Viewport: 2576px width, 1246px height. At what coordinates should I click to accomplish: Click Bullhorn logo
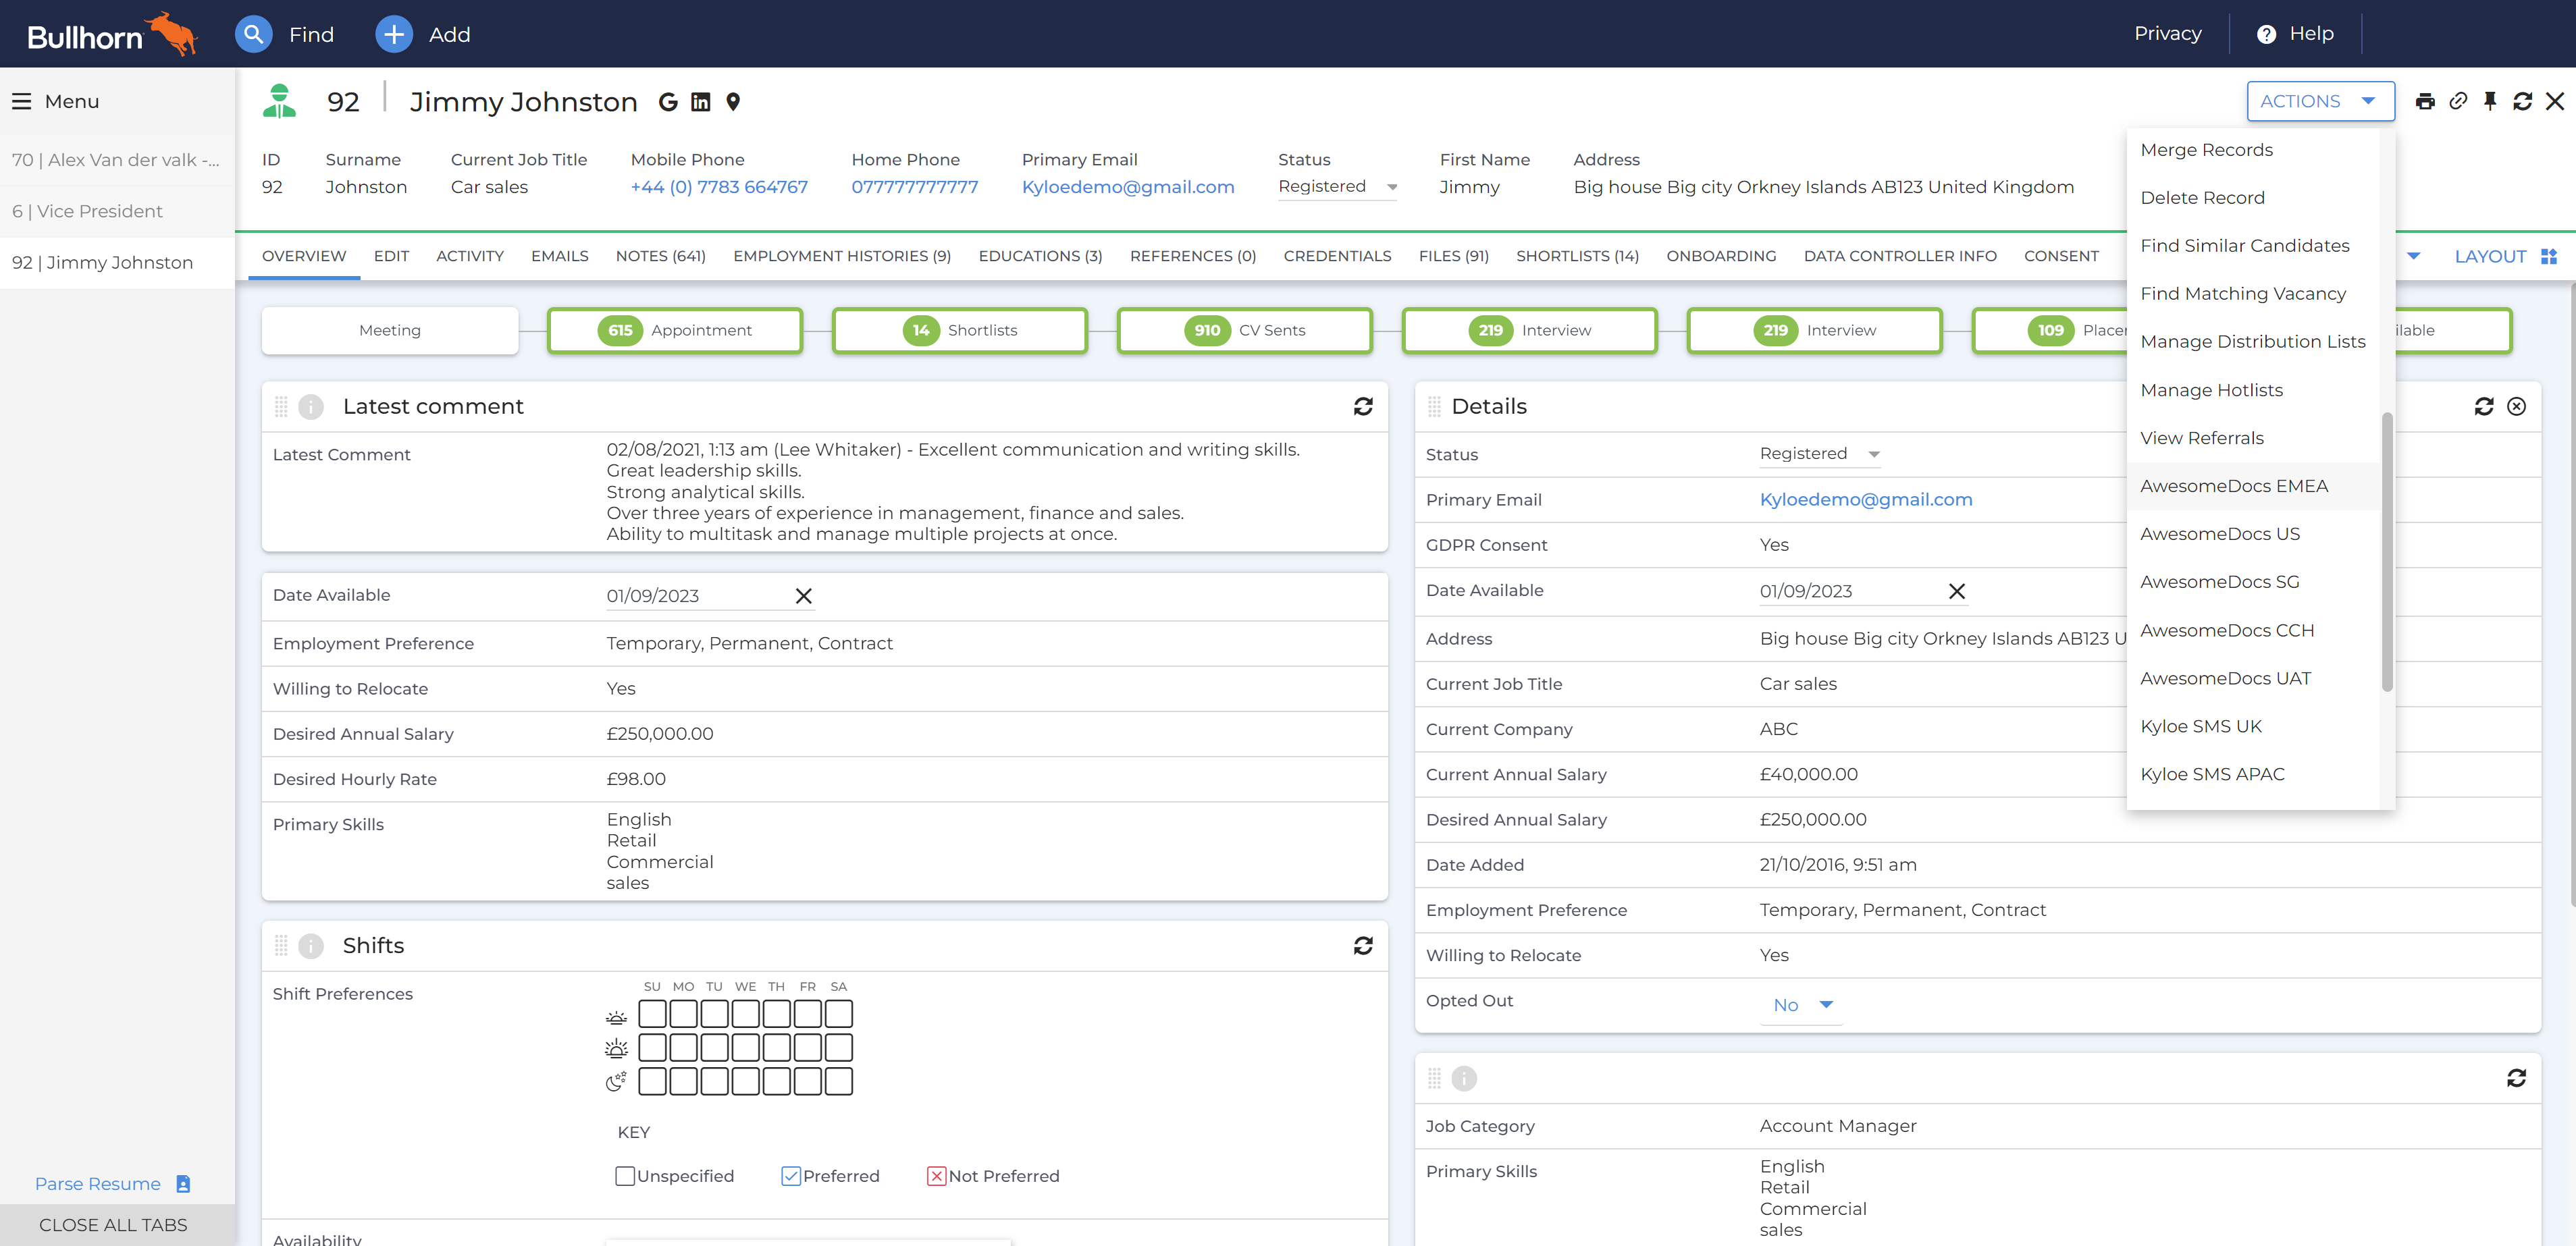pyautogui.click(x=112, y=34)
